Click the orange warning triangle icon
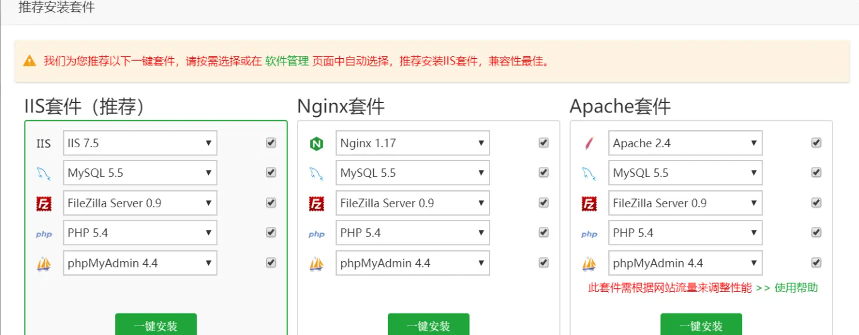This screenshot has width=859, height=335. pos(30,61)
